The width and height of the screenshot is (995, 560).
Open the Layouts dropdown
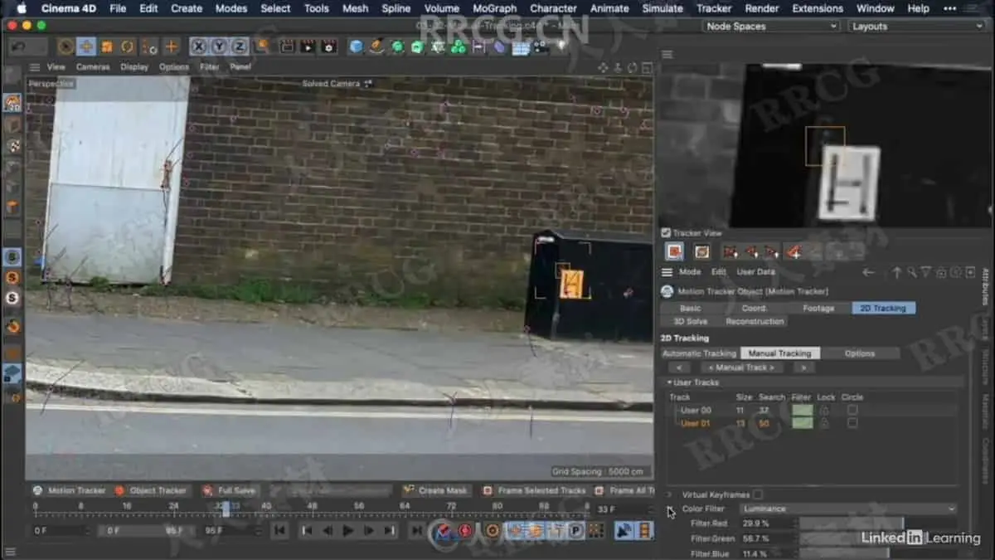915,26
